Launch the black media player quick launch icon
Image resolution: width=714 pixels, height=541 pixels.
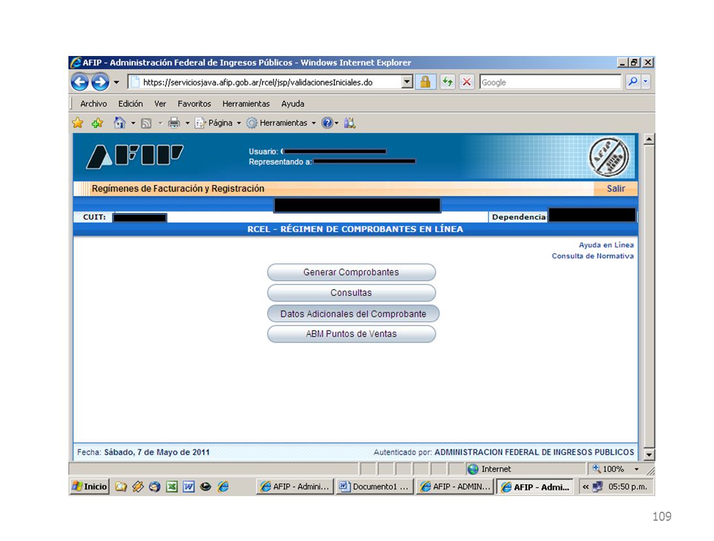206,486
